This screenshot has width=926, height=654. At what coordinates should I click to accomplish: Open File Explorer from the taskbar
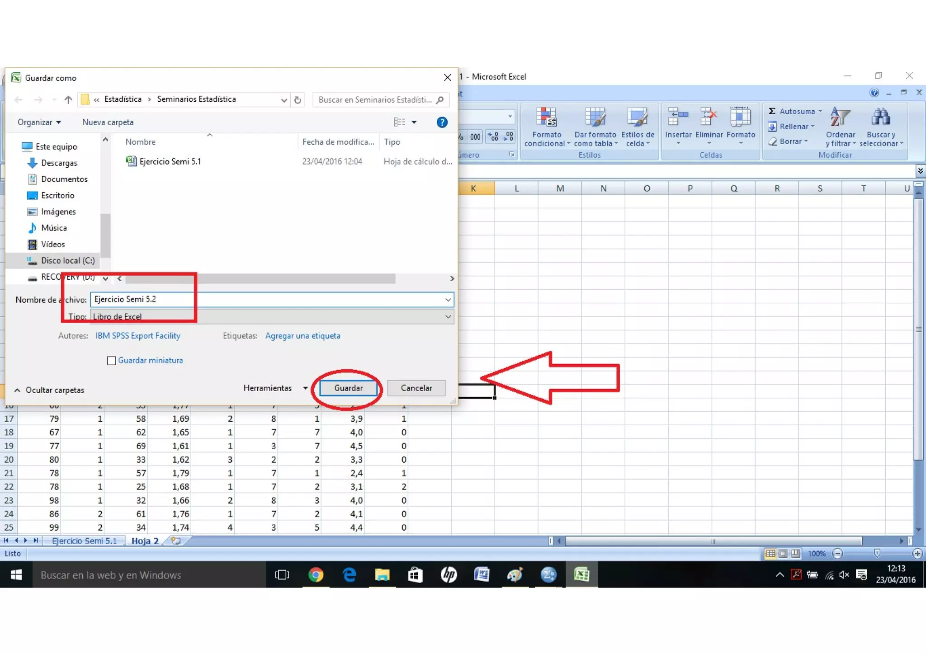pos(382,575)
